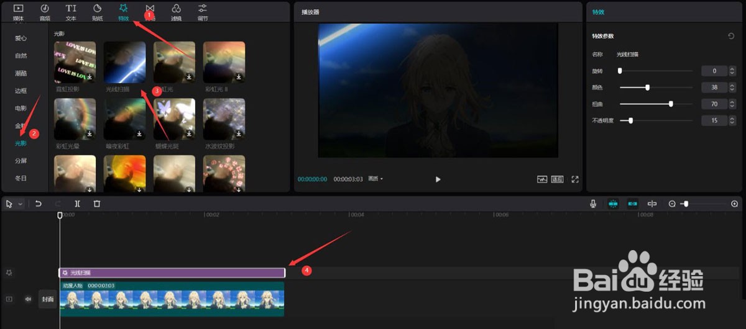746x329 pixels.
Task: Delete the selected clip
Action: [97, 204]
